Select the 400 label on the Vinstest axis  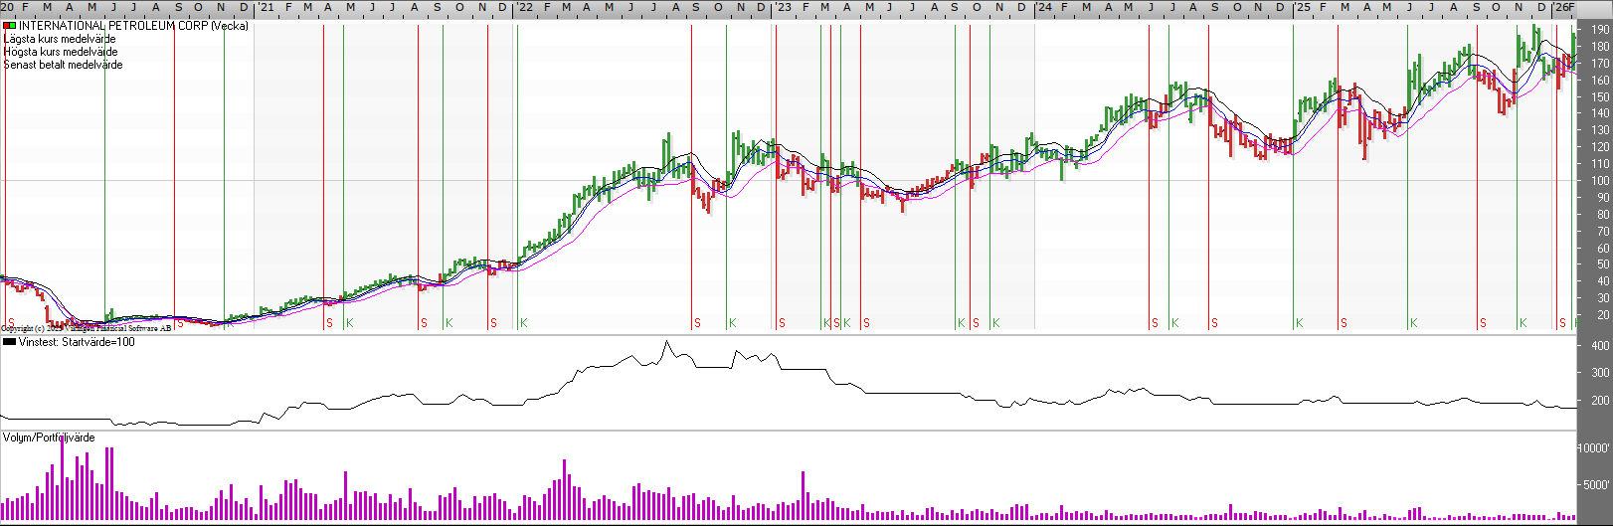point(1600,346)
